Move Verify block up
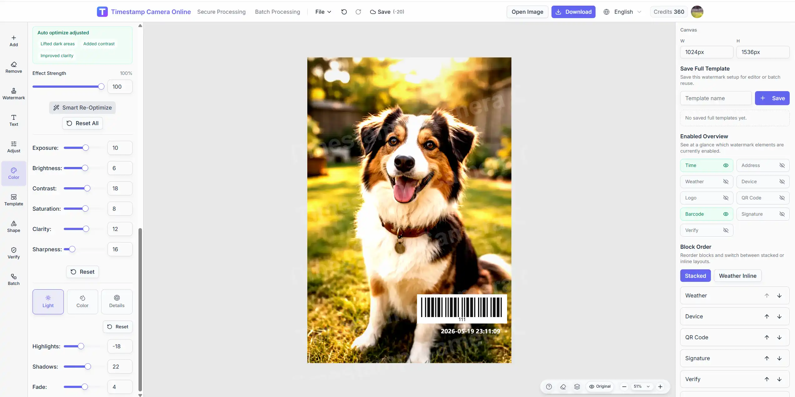This screenshot has width=795, height=397. coord(767,379)
